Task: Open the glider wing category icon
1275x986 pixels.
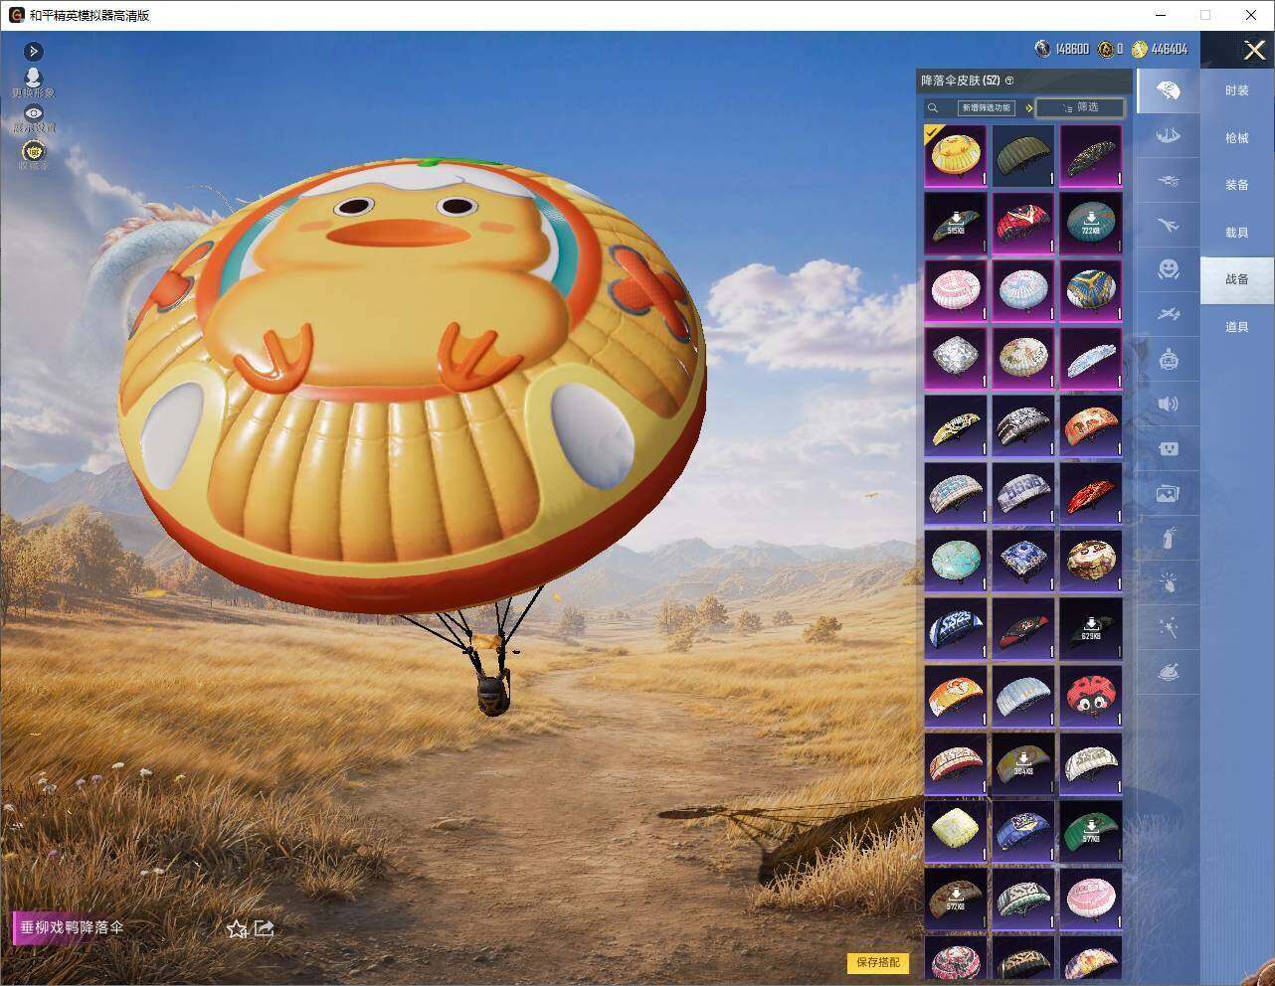Action: pyautogui.click(x=1169, y=136)
